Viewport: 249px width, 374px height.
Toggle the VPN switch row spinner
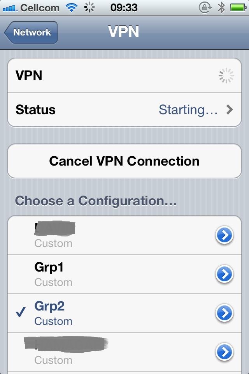click(226, 76)
